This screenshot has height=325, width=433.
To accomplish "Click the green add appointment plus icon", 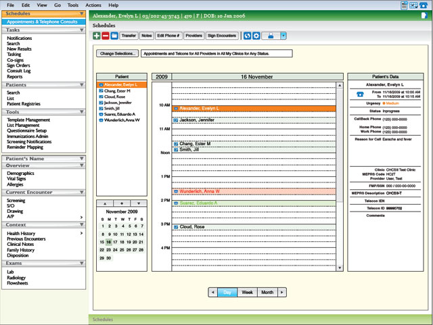I will pyautogui.click(x=97, y=36).
